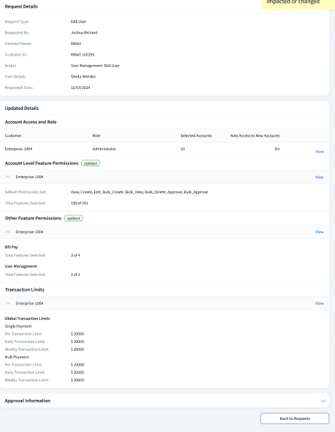335x432 pixels.
Task: Click the Back to Requests button
Action: point(294,418)
